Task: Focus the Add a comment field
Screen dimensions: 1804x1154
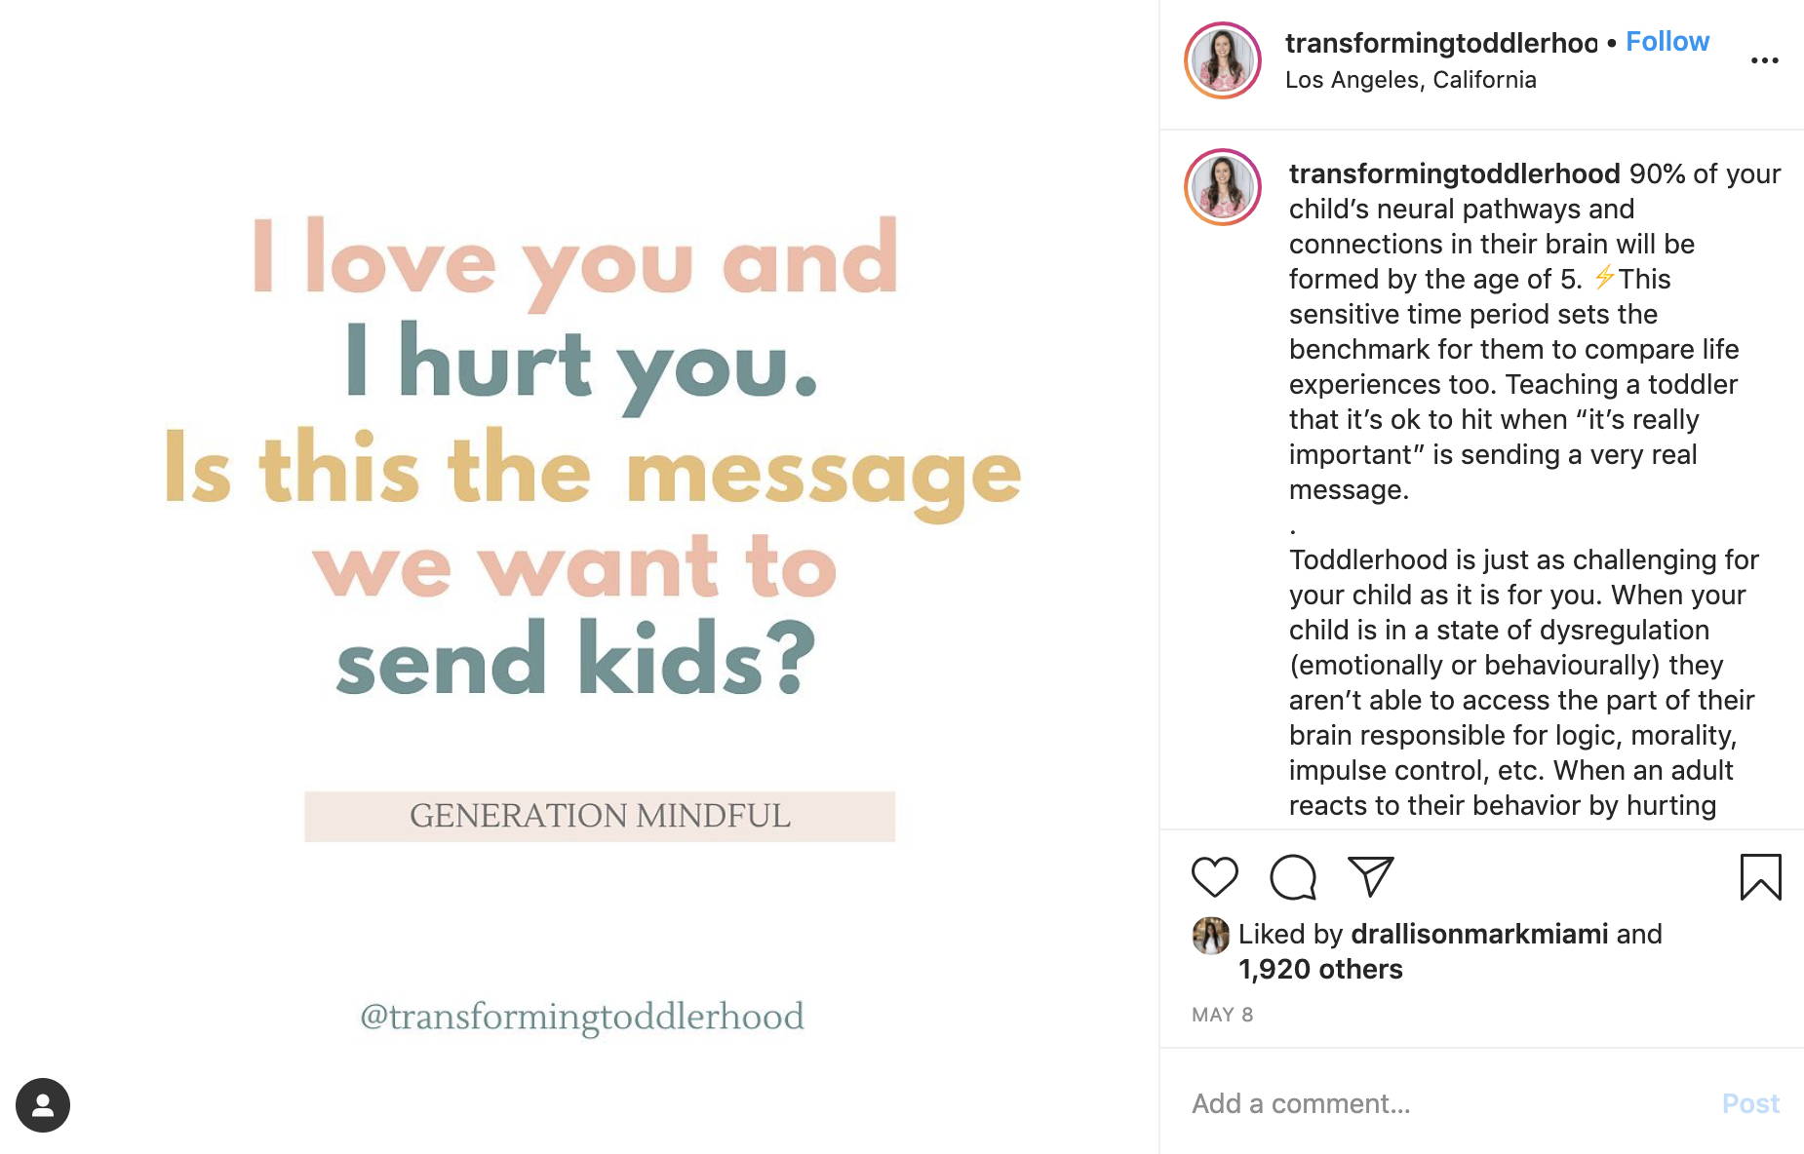Action: (1443, 1103)
